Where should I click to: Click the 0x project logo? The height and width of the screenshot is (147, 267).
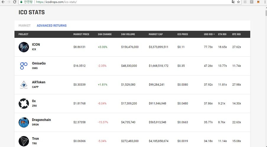pos(24,103)
